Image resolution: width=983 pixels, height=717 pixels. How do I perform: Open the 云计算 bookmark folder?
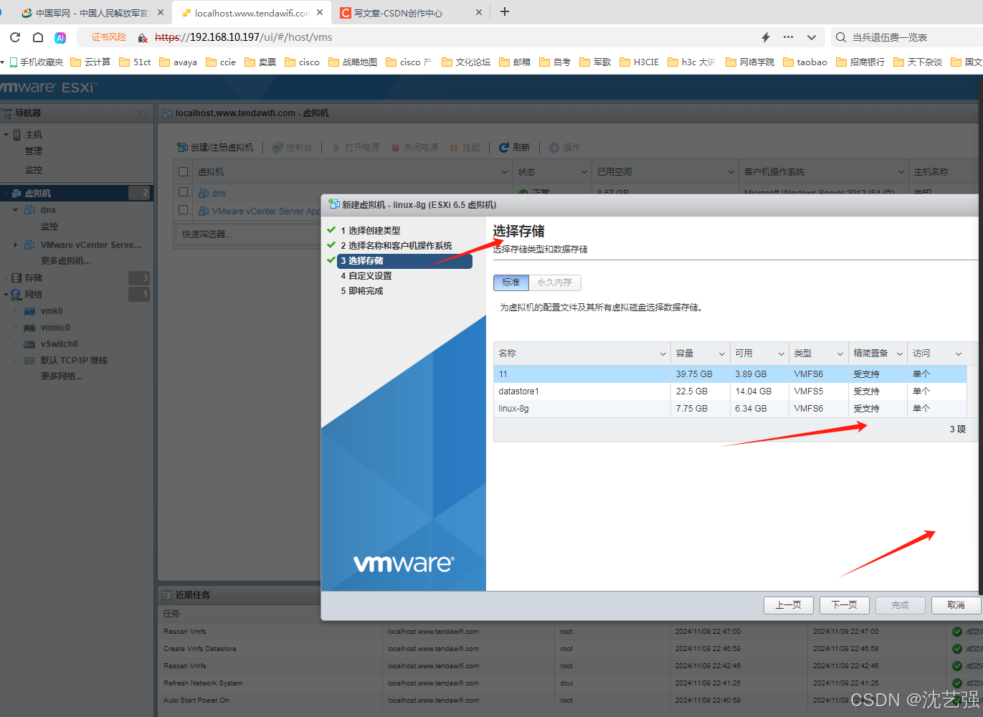90,62
